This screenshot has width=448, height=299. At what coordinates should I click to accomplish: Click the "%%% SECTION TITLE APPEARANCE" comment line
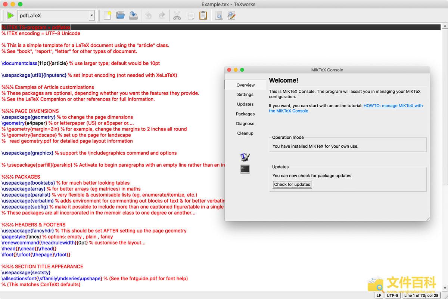[x=42, y=266]
